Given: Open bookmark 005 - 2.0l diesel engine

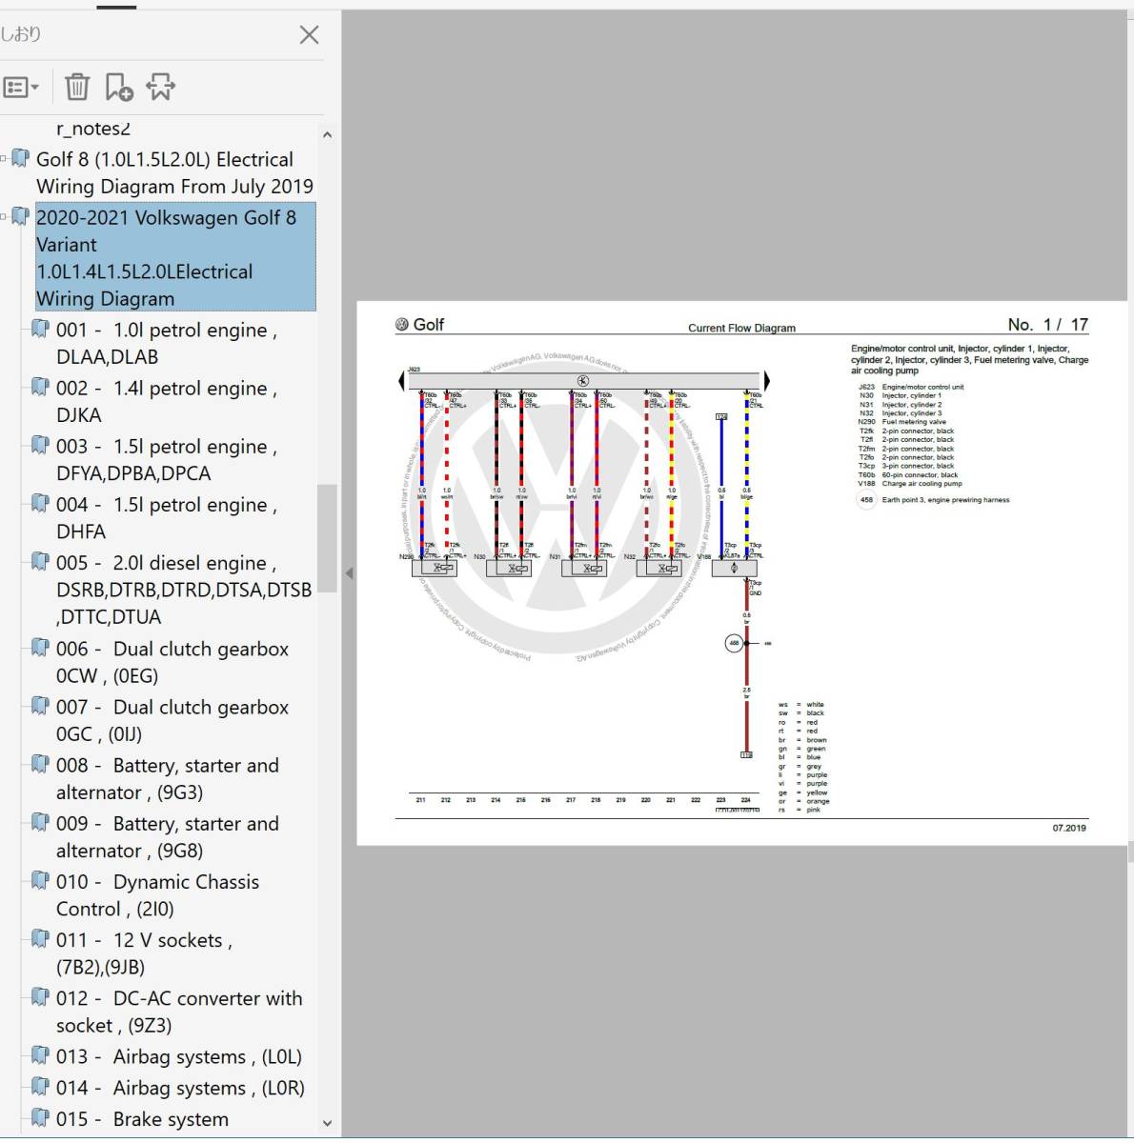Looking at the screenshot, I should pyautogui.click(x=184, y=590).
